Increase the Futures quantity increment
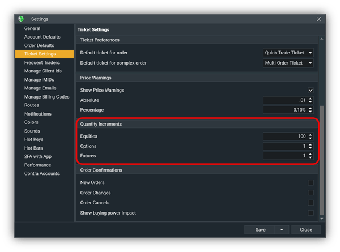 coord(311,154)
